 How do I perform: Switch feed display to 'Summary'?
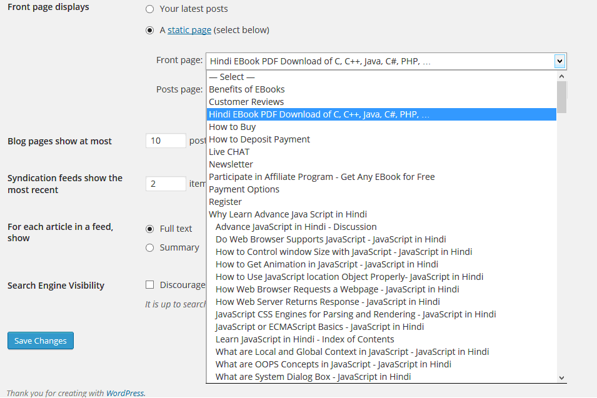click(x=149, y=247)
